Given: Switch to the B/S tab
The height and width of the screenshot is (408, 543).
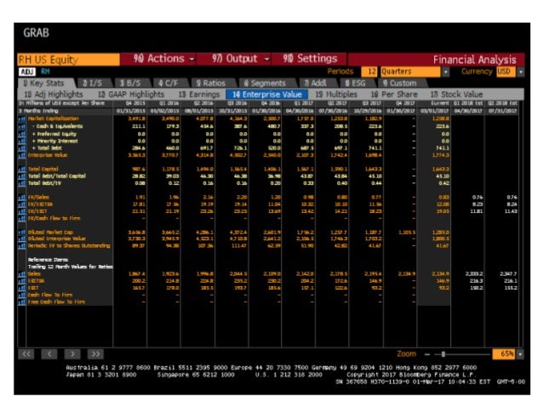Looking at the screenshot, I should [130, 83].
